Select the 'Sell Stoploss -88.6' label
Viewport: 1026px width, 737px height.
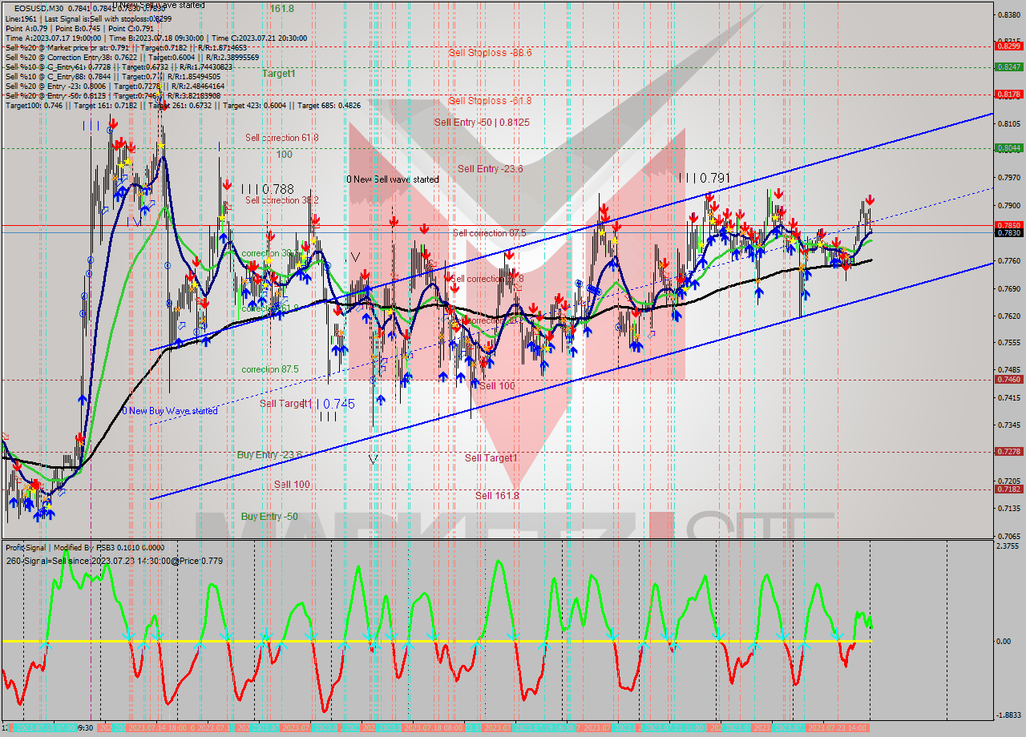click(490, 52)
